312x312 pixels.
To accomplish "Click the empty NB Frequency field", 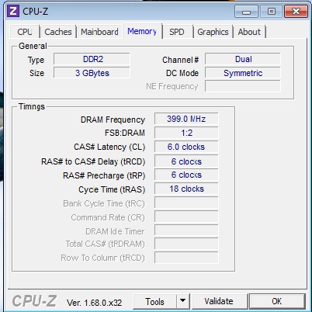I will point(243,86).
